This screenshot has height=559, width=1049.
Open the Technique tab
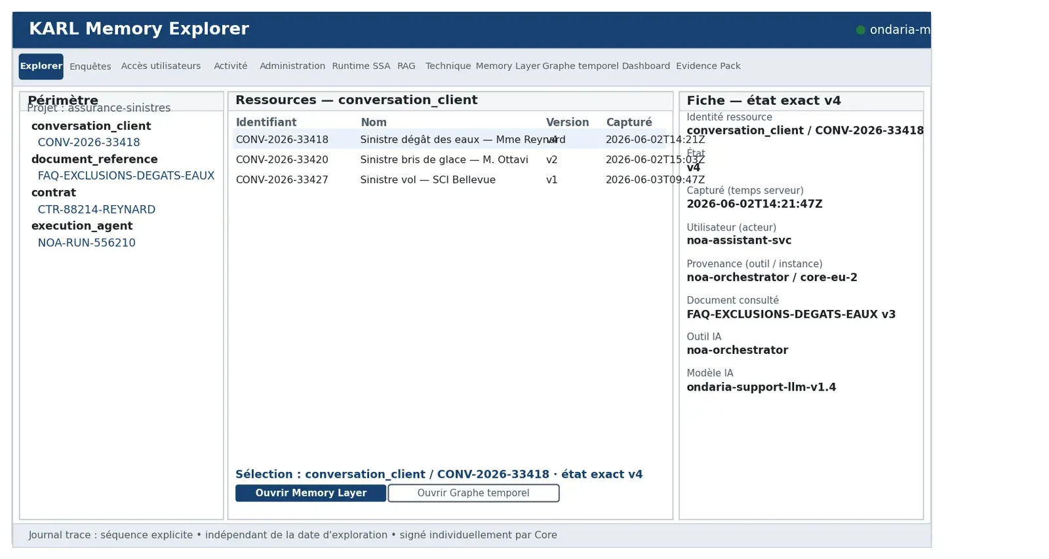pos(448,66)
